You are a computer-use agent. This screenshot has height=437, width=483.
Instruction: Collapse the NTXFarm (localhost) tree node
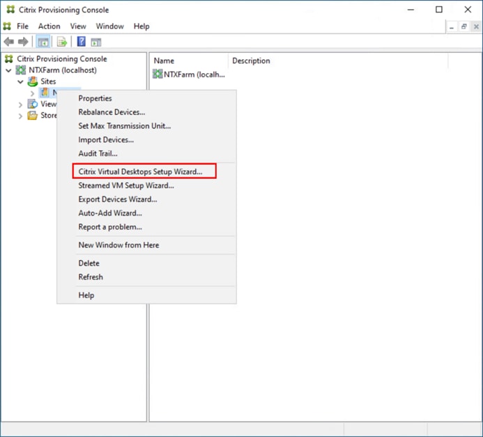tap(8, 70)
